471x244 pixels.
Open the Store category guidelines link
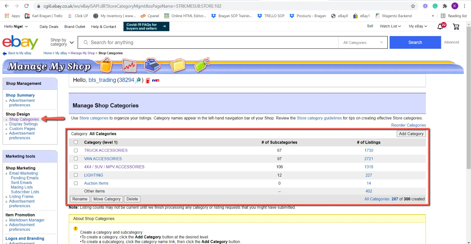[319, 118]
